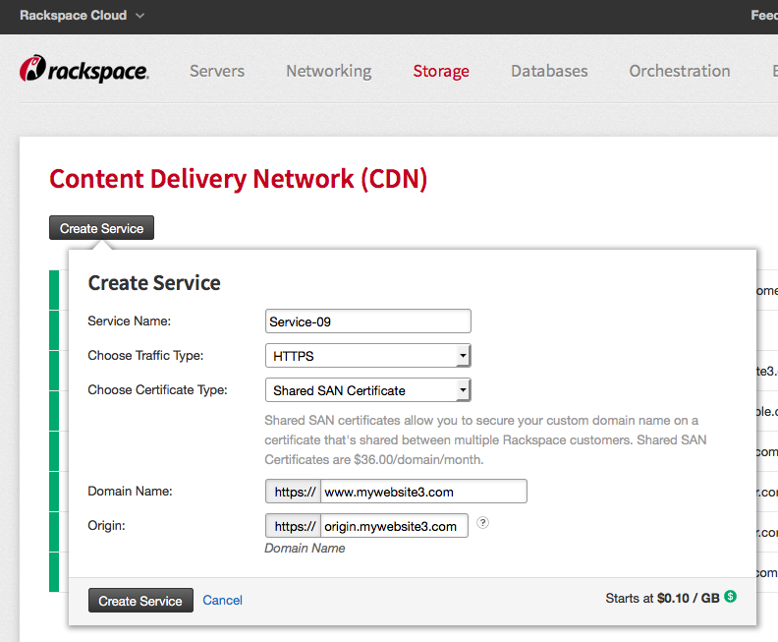
Task: Click the https:// prefix of Origin
Action: 294,526
